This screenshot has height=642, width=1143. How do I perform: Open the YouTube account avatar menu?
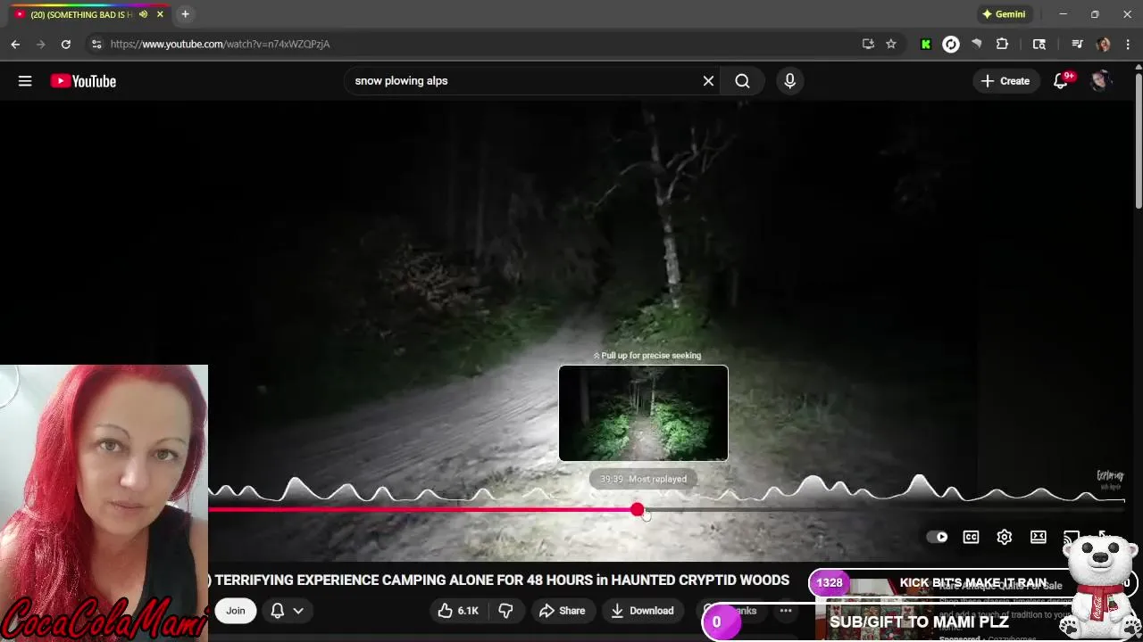point(1100,81)
